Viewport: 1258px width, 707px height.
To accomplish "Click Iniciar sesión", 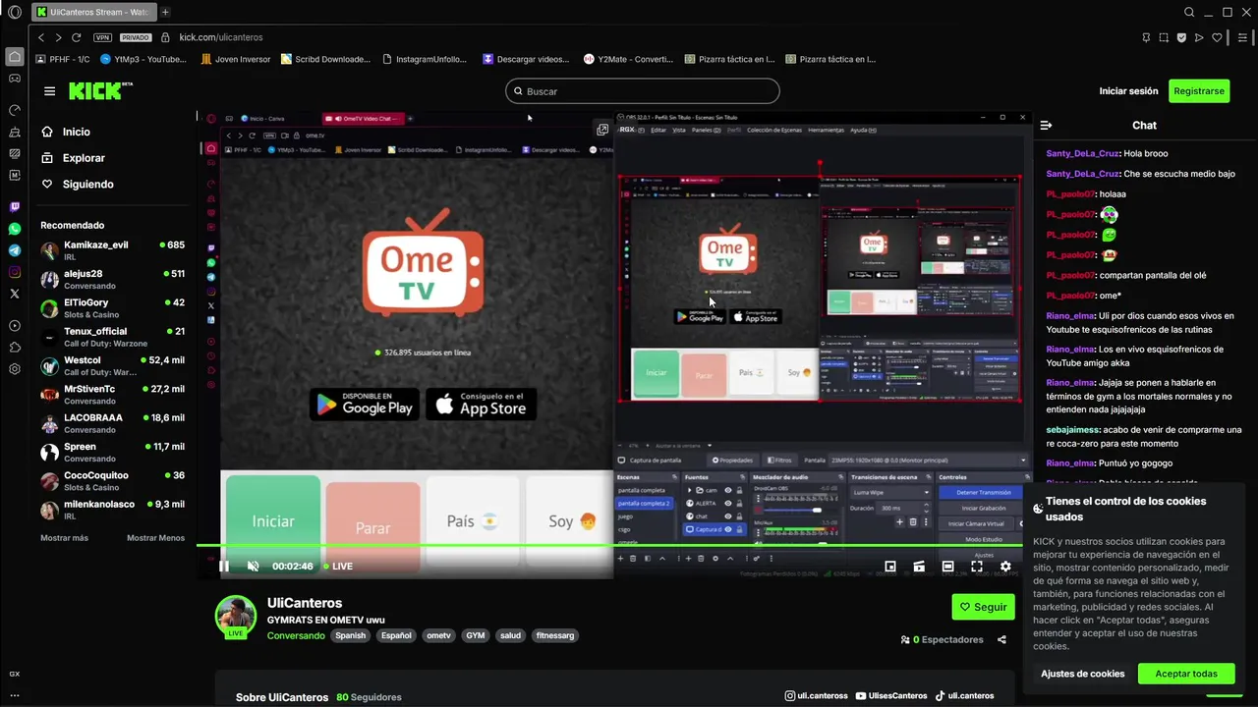I will 1128,91.
